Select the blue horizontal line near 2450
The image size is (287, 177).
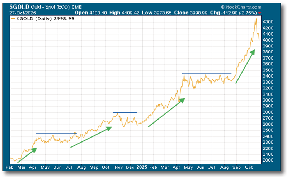(56, 133)
